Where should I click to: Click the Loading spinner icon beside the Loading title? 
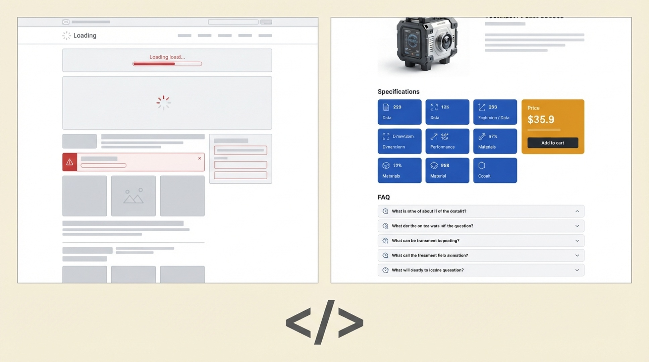[66, 36]
